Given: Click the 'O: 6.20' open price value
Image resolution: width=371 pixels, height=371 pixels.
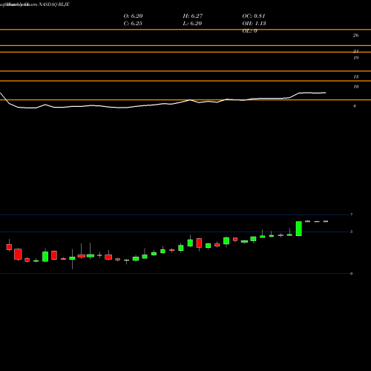Looking at the screenshot, I should click(133, 16).
